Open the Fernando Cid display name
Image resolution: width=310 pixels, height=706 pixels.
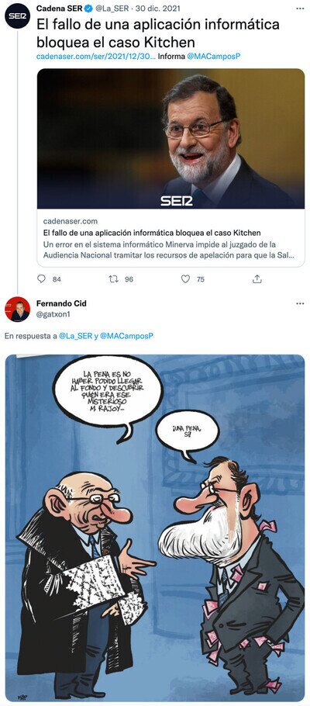click(x=61, y=303)
